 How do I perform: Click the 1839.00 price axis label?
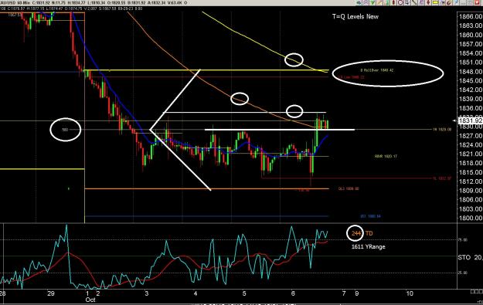tap(471, 99)
